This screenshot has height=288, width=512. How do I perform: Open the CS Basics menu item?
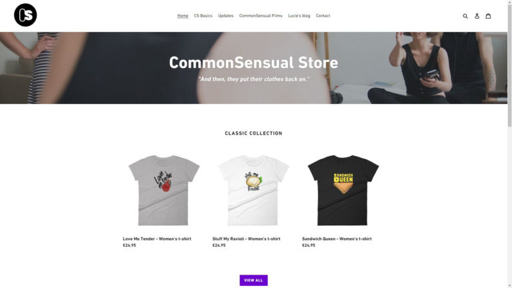point(203,16)
